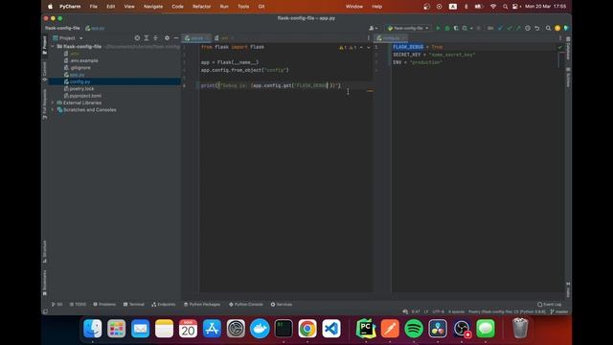Show Git history clock icon
Image resolution: width=613 pixels, height=345 pixels.
pos(528,28)
